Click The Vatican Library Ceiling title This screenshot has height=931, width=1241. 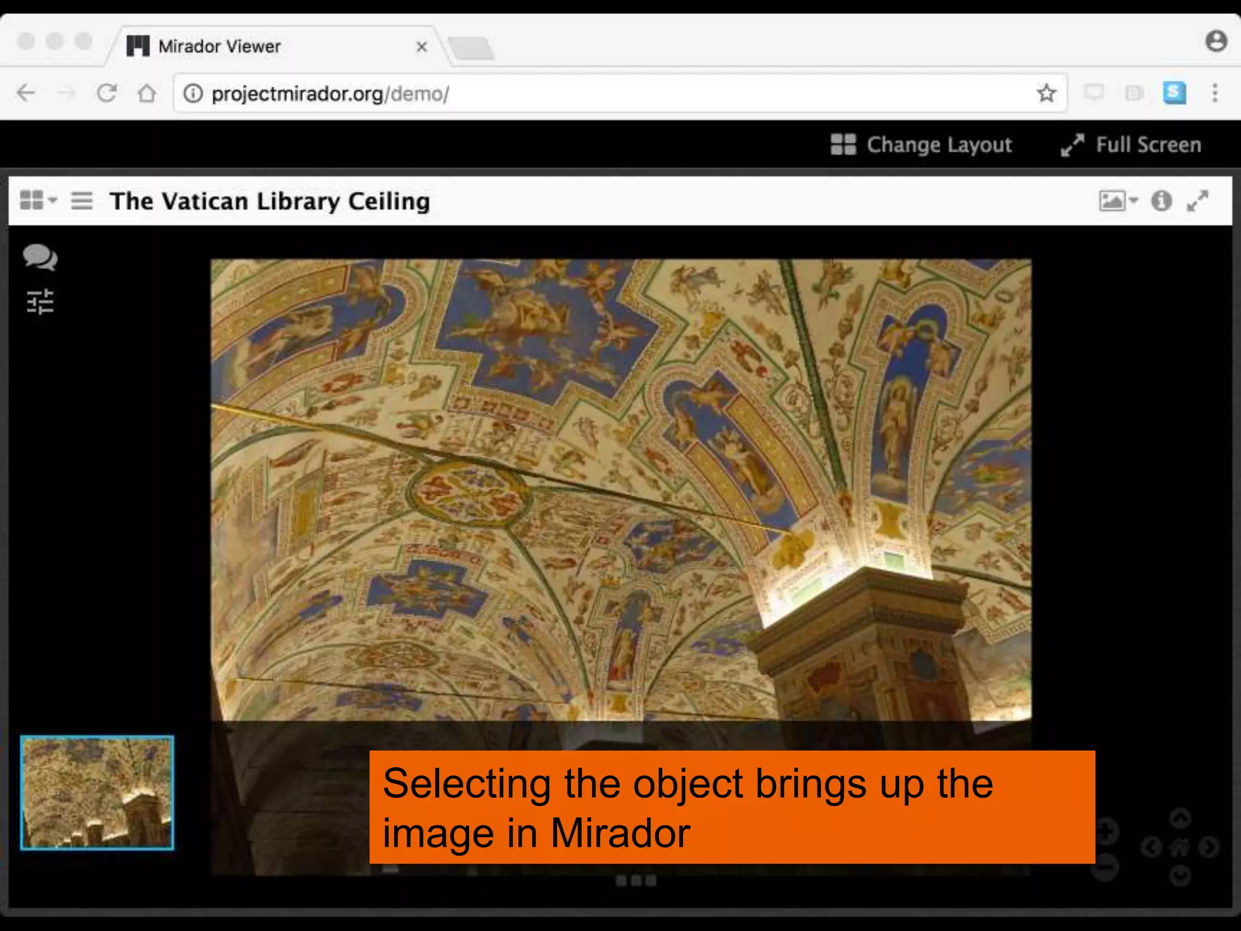pos(270,201)
